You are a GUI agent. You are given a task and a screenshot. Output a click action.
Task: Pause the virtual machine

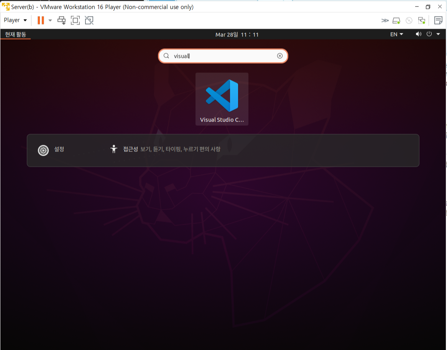(41, 20)
